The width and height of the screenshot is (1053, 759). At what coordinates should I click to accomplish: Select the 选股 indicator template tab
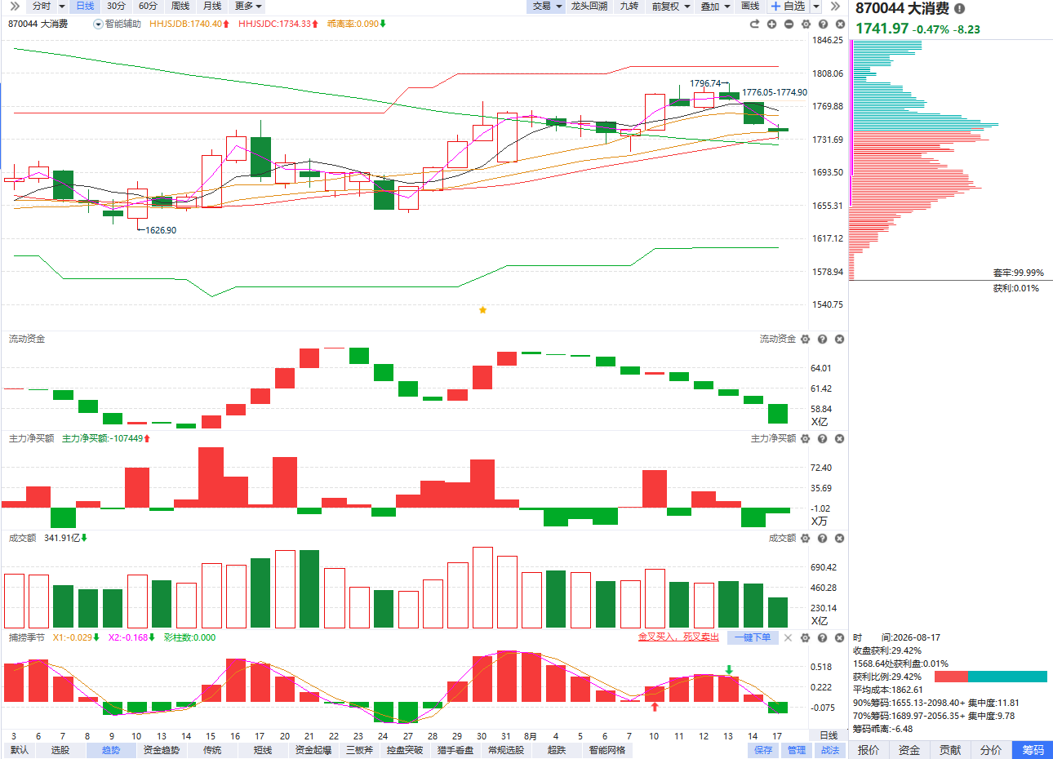tap(60, 750)
